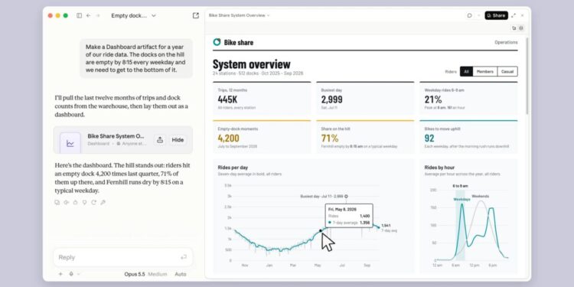Change the Medium effort setting
The height and width of the screenshot is (287, 574).
pos(158,274)
